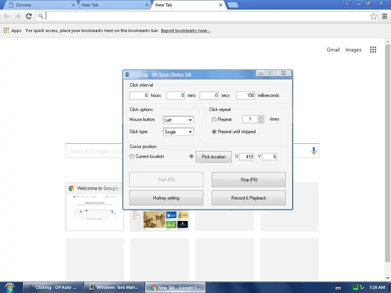Open Hotkey setting
The height and width of the screenshot is (293, 391).
point(166,198)
